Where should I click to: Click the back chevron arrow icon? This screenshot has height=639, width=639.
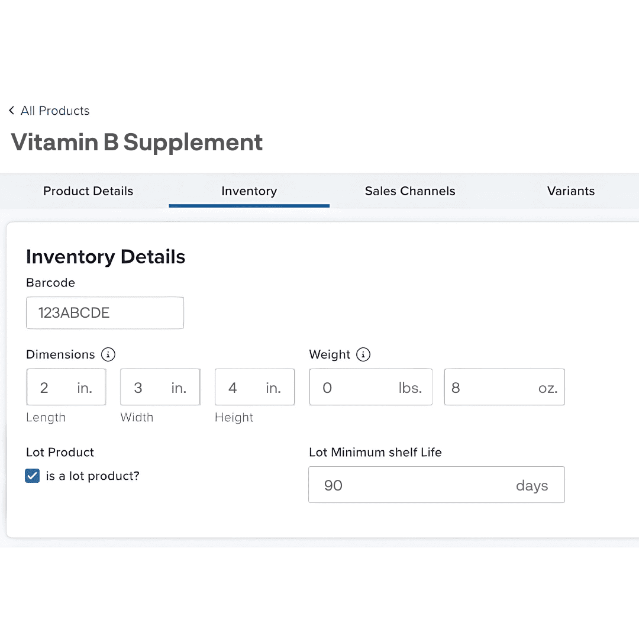pyautogui.click(x=11, y=111)
